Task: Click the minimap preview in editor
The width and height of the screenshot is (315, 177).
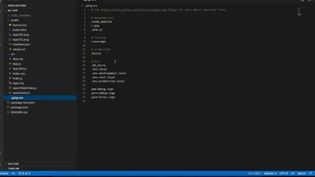Action: [299, 12]
